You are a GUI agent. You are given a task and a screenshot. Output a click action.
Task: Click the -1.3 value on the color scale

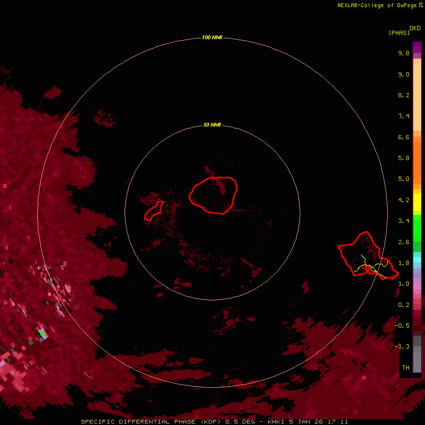[402, 347]
